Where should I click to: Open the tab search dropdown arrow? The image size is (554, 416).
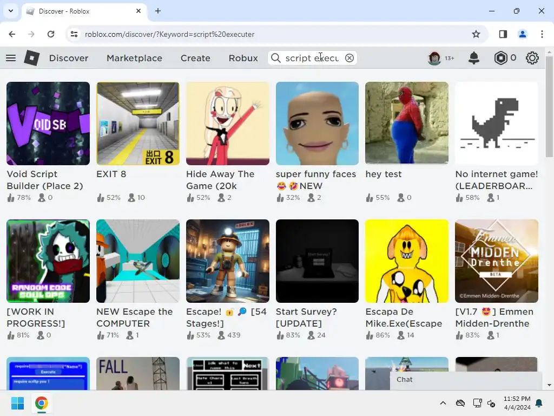[x=11, y=11]
